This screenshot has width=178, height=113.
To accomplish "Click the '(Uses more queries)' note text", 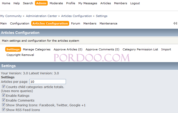I will (17, 91).
